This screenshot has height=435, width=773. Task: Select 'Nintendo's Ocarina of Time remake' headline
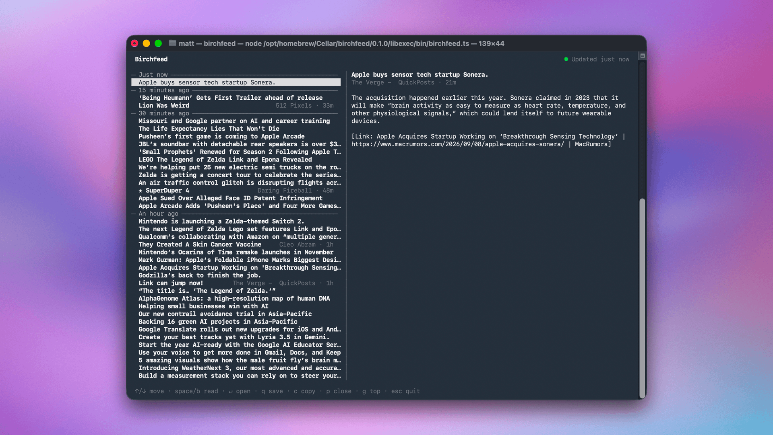(x=236, y=252)
